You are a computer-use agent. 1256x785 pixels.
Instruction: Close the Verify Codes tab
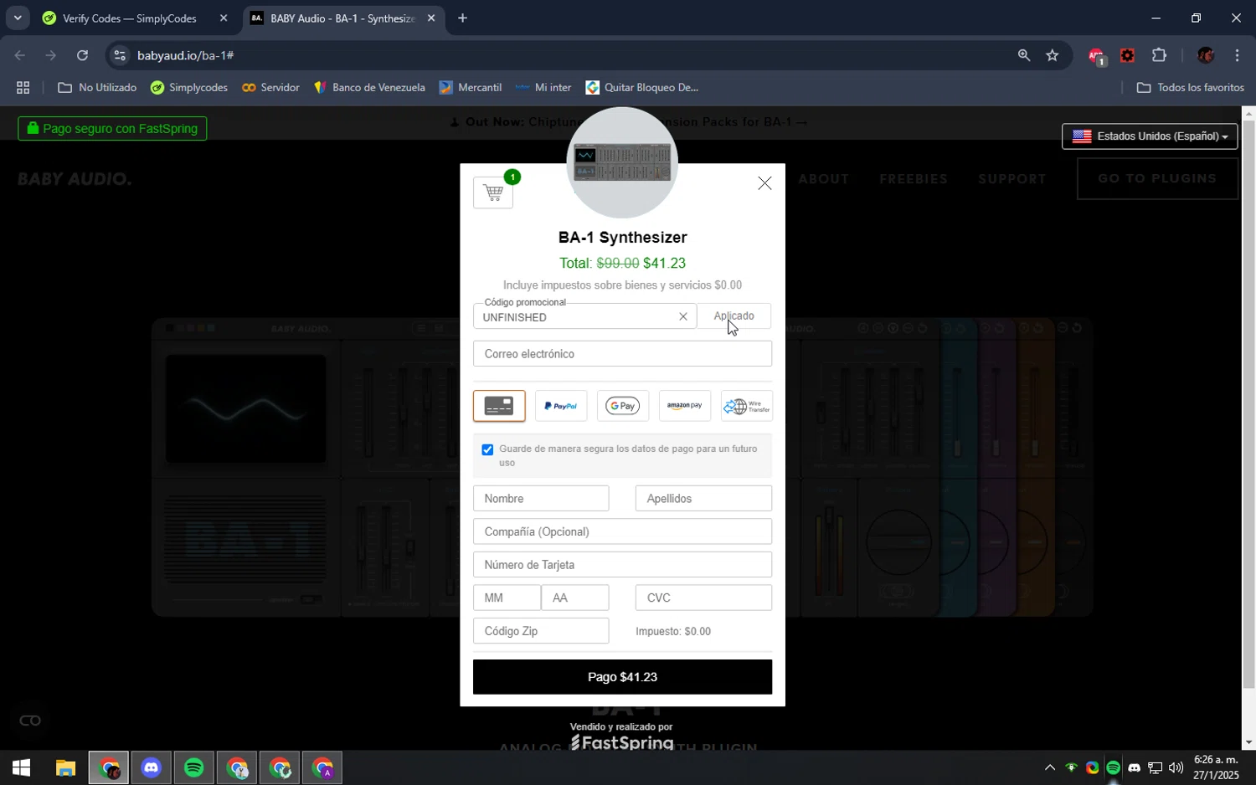point(224,18)
